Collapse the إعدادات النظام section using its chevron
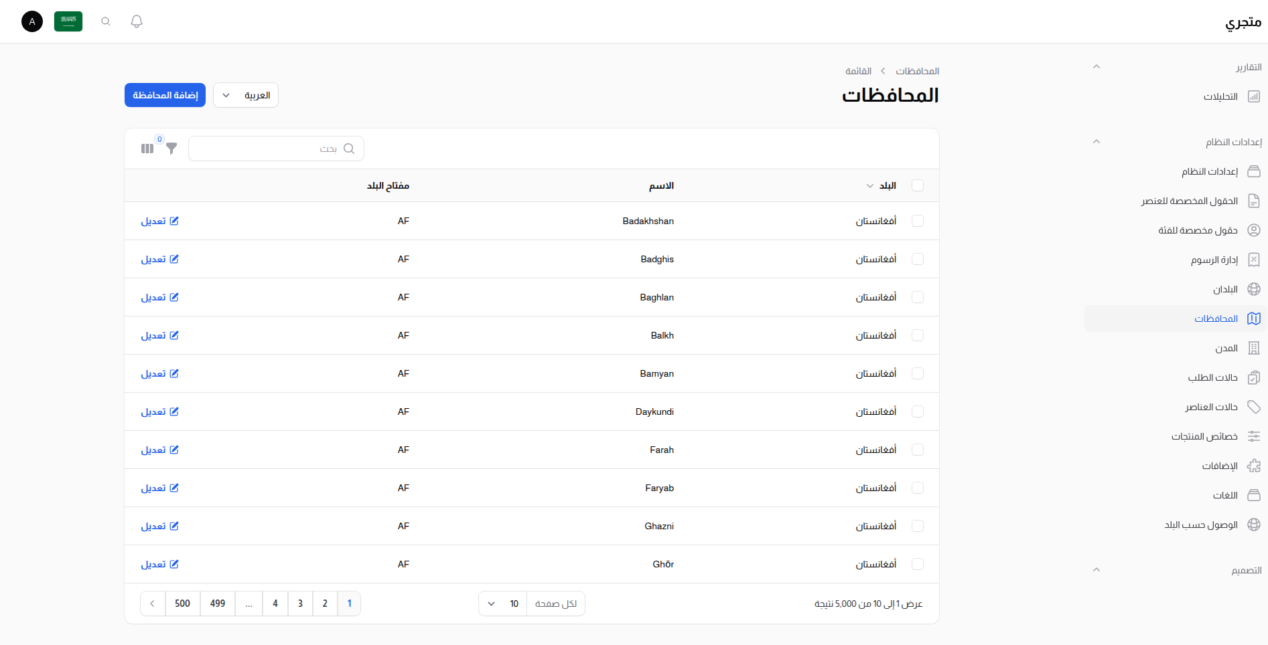This screenshot has width=1268, height=645. click(1097, 141)
